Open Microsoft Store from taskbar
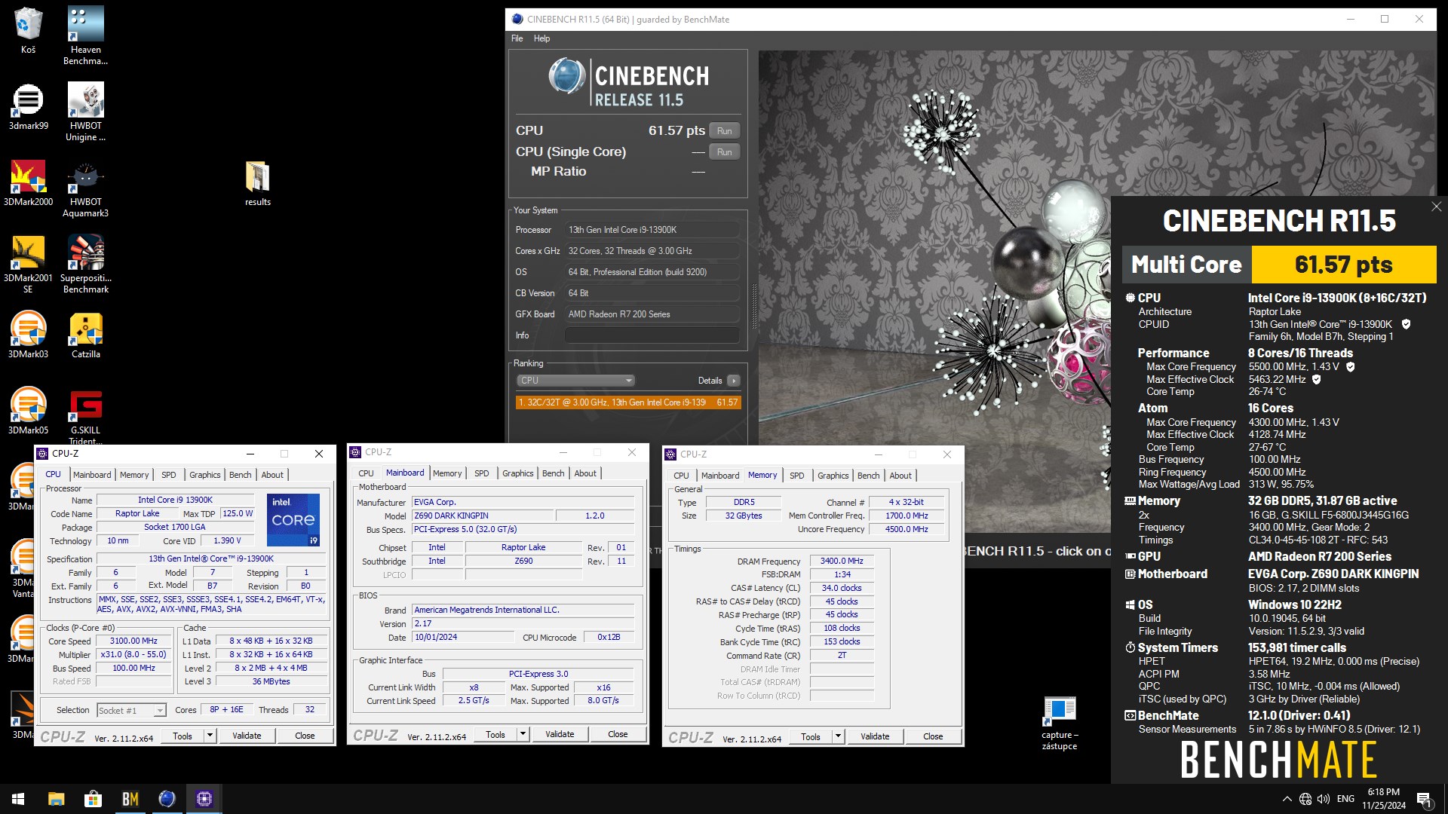 93,799
